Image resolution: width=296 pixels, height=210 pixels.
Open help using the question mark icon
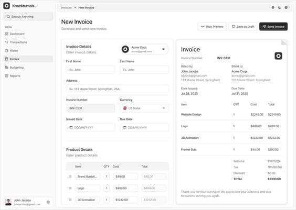coord(286,7)
